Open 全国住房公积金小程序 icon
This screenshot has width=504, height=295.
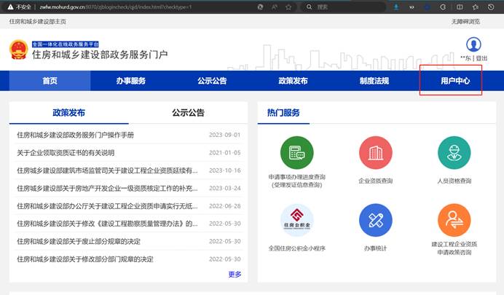[296, 221]
